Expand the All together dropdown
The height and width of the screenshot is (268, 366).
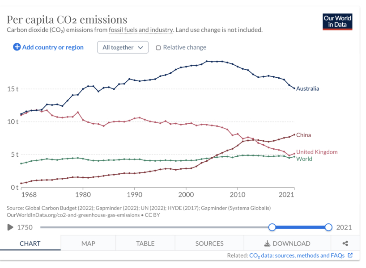(123, 47)
